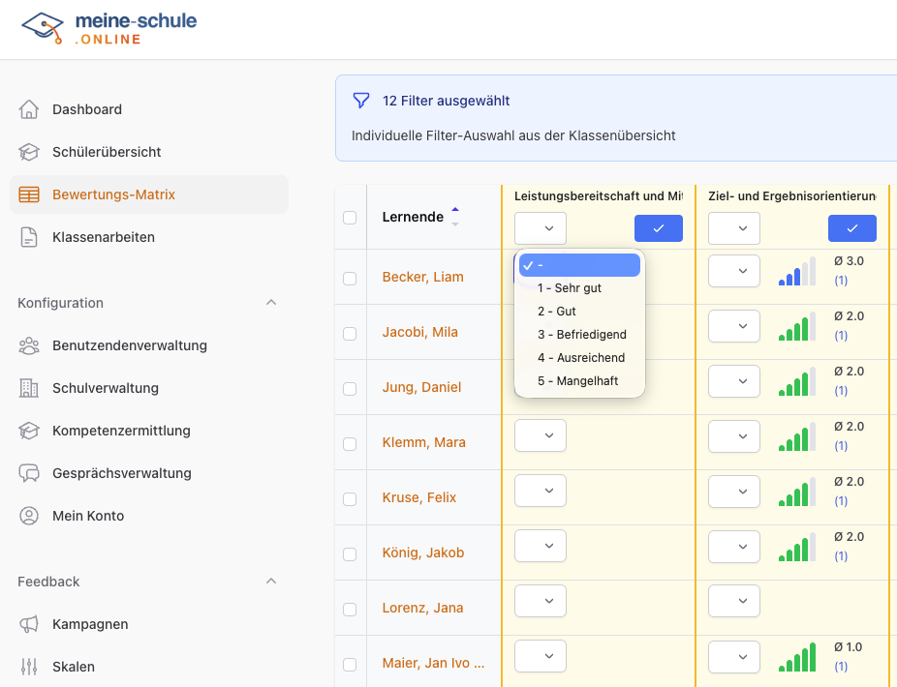Click the filter icon in the banner
897x687 pixels.
(361, 100)
